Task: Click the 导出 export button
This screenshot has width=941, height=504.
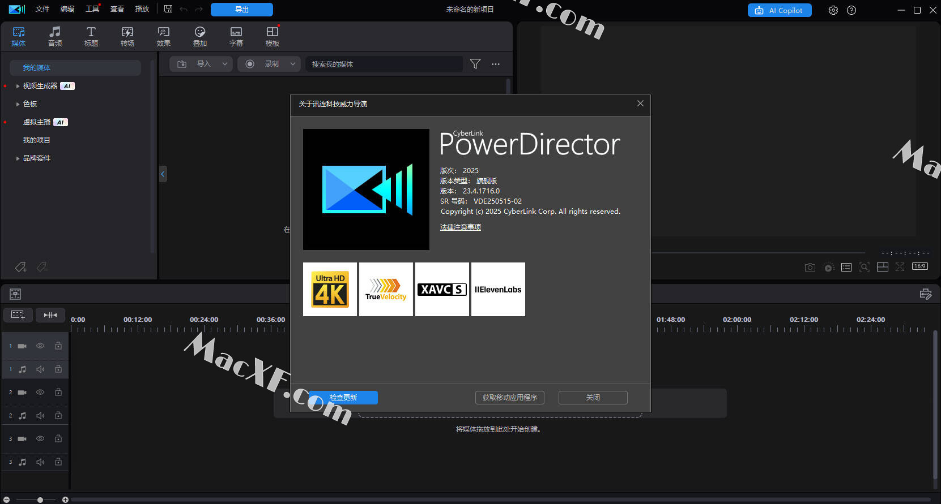Action: pos(242,10)
